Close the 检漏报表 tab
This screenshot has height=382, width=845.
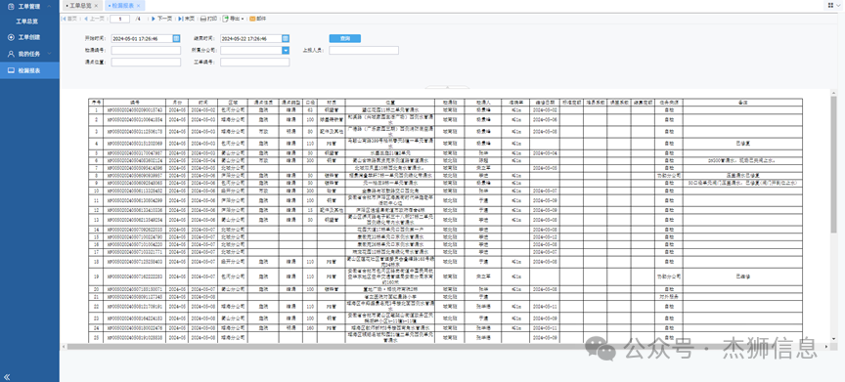click(138, 6)
